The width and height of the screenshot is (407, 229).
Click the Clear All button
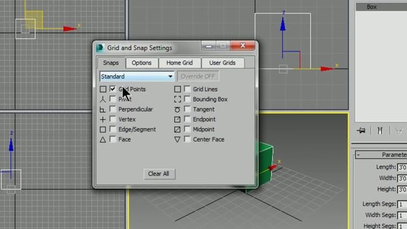pyautogui.click(x=160, y=174)
